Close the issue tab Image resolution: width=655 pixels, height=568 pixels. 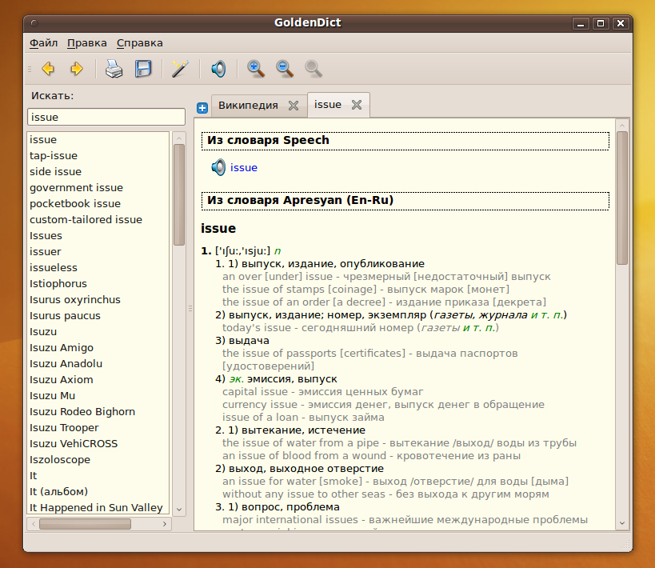357,105
